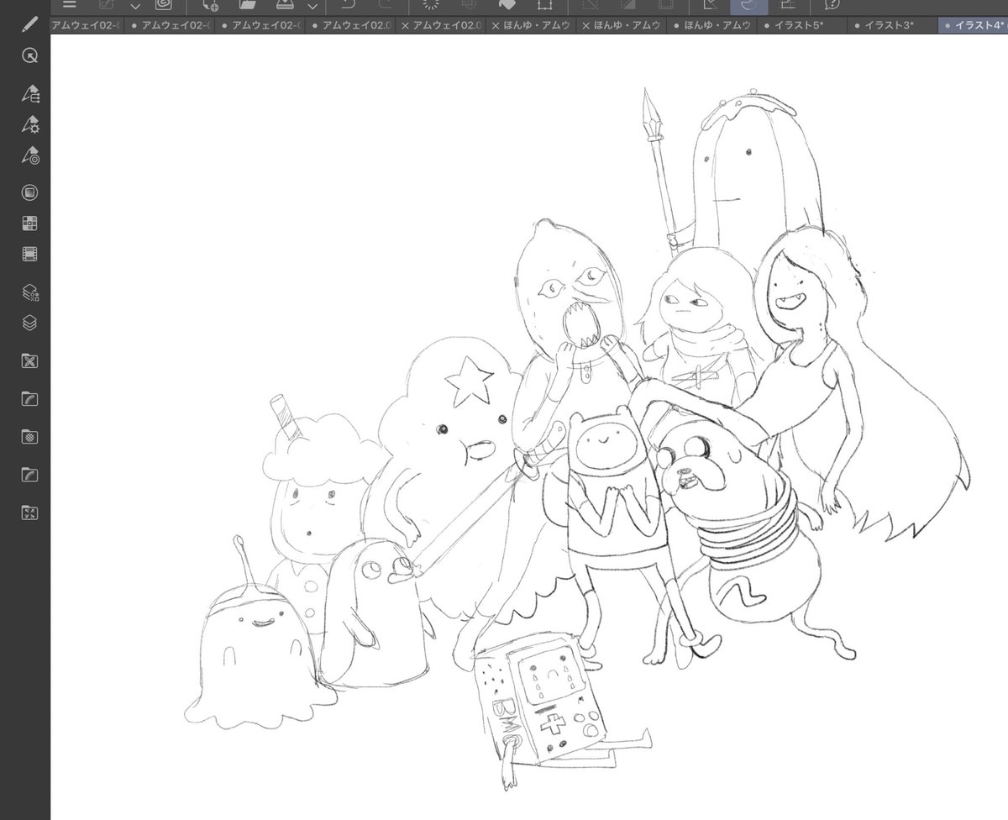Viewport: 1008px width, 820px height.
Task: Switch to the イラスト3* tab
Action: click(x=890, y=25)
